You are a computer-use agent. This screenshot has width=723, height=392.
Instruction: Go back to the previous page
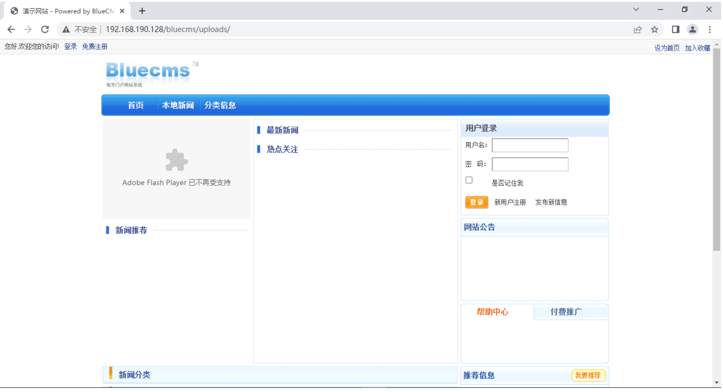point(11,30)
